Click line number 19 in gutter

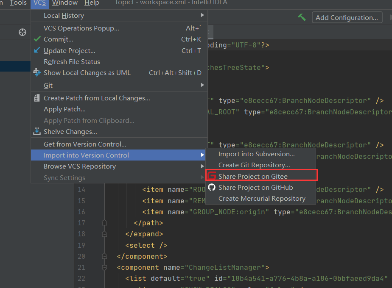coord(81,245)
